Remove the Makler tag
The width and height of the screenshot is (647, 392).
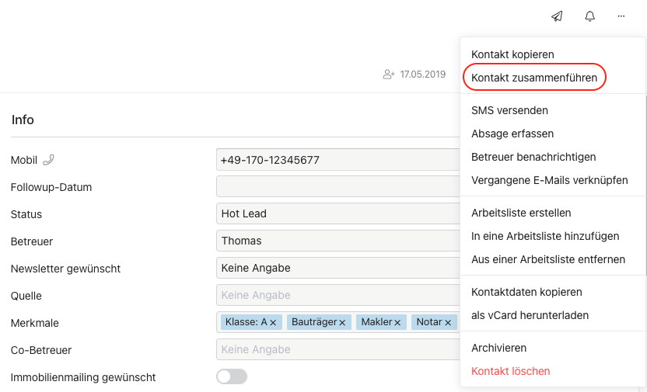[x=397, y=323]
